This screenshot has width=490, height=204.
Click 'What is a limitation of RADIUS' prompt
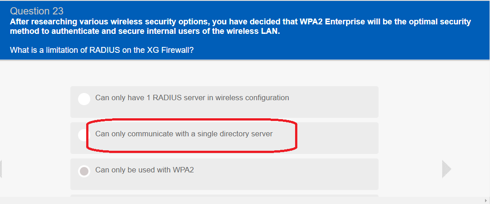102,51
